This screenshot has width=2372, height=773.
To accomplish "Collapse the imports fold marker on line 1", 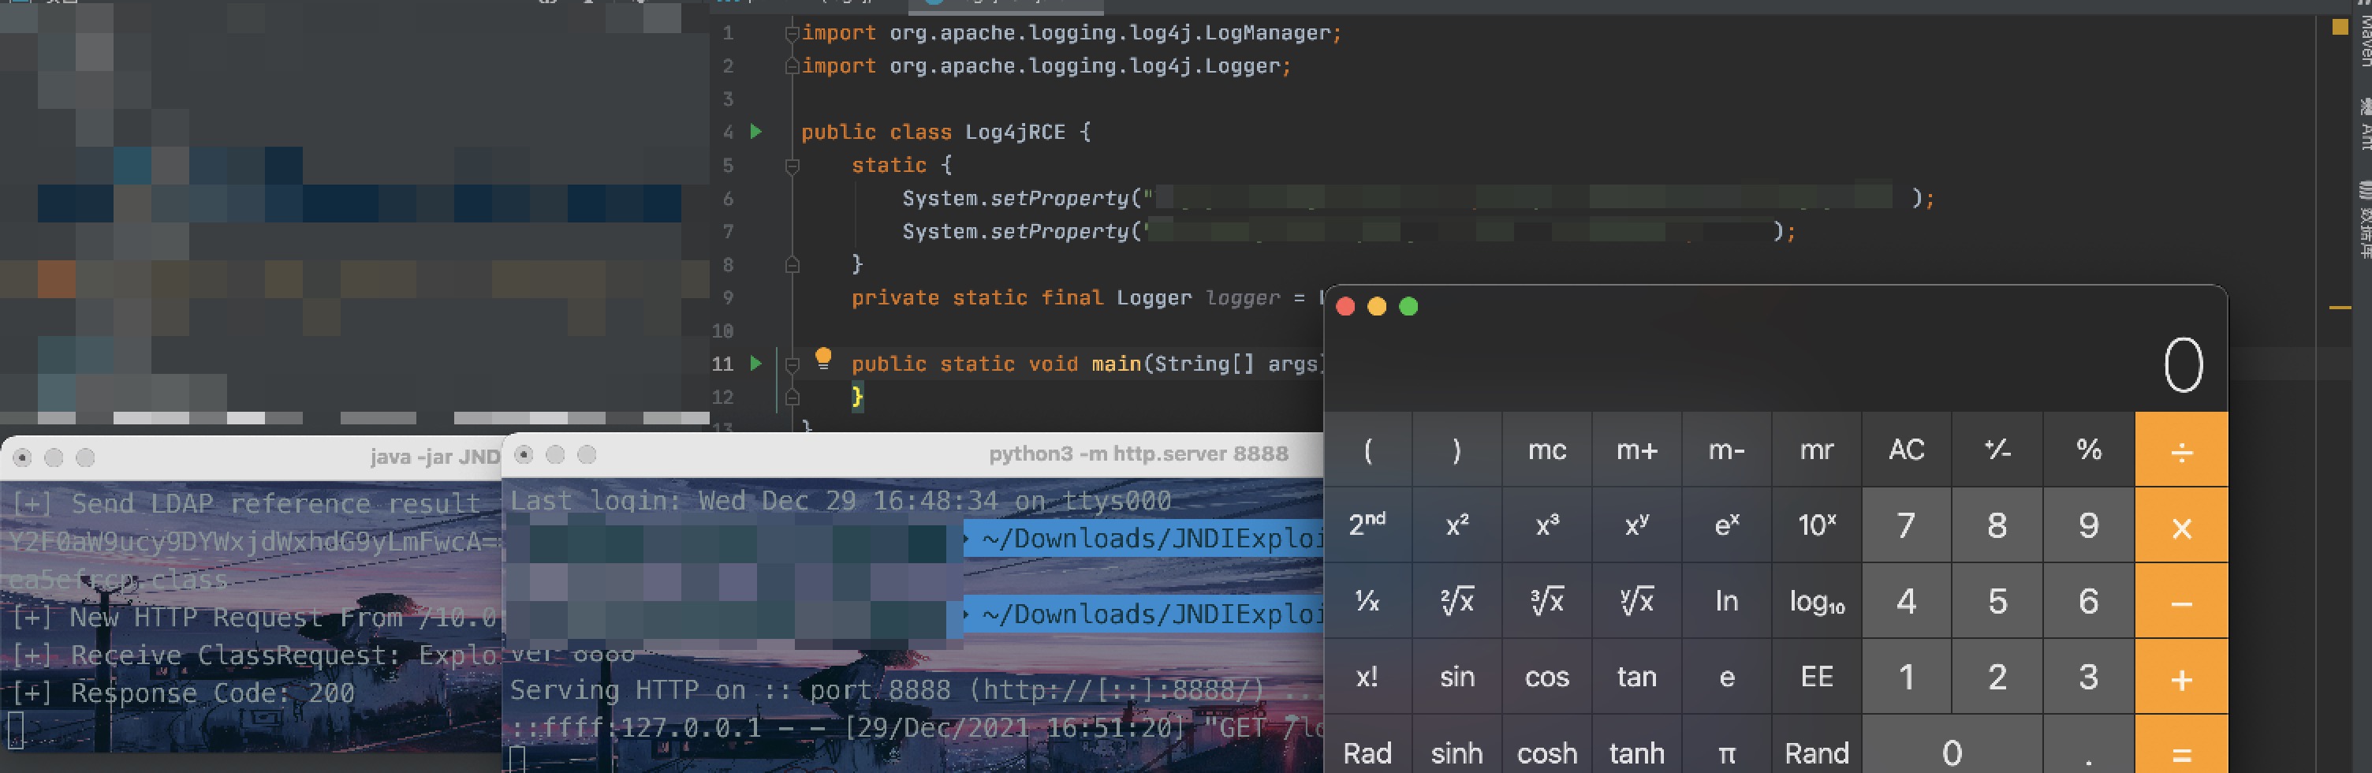I will click(791, 33).
